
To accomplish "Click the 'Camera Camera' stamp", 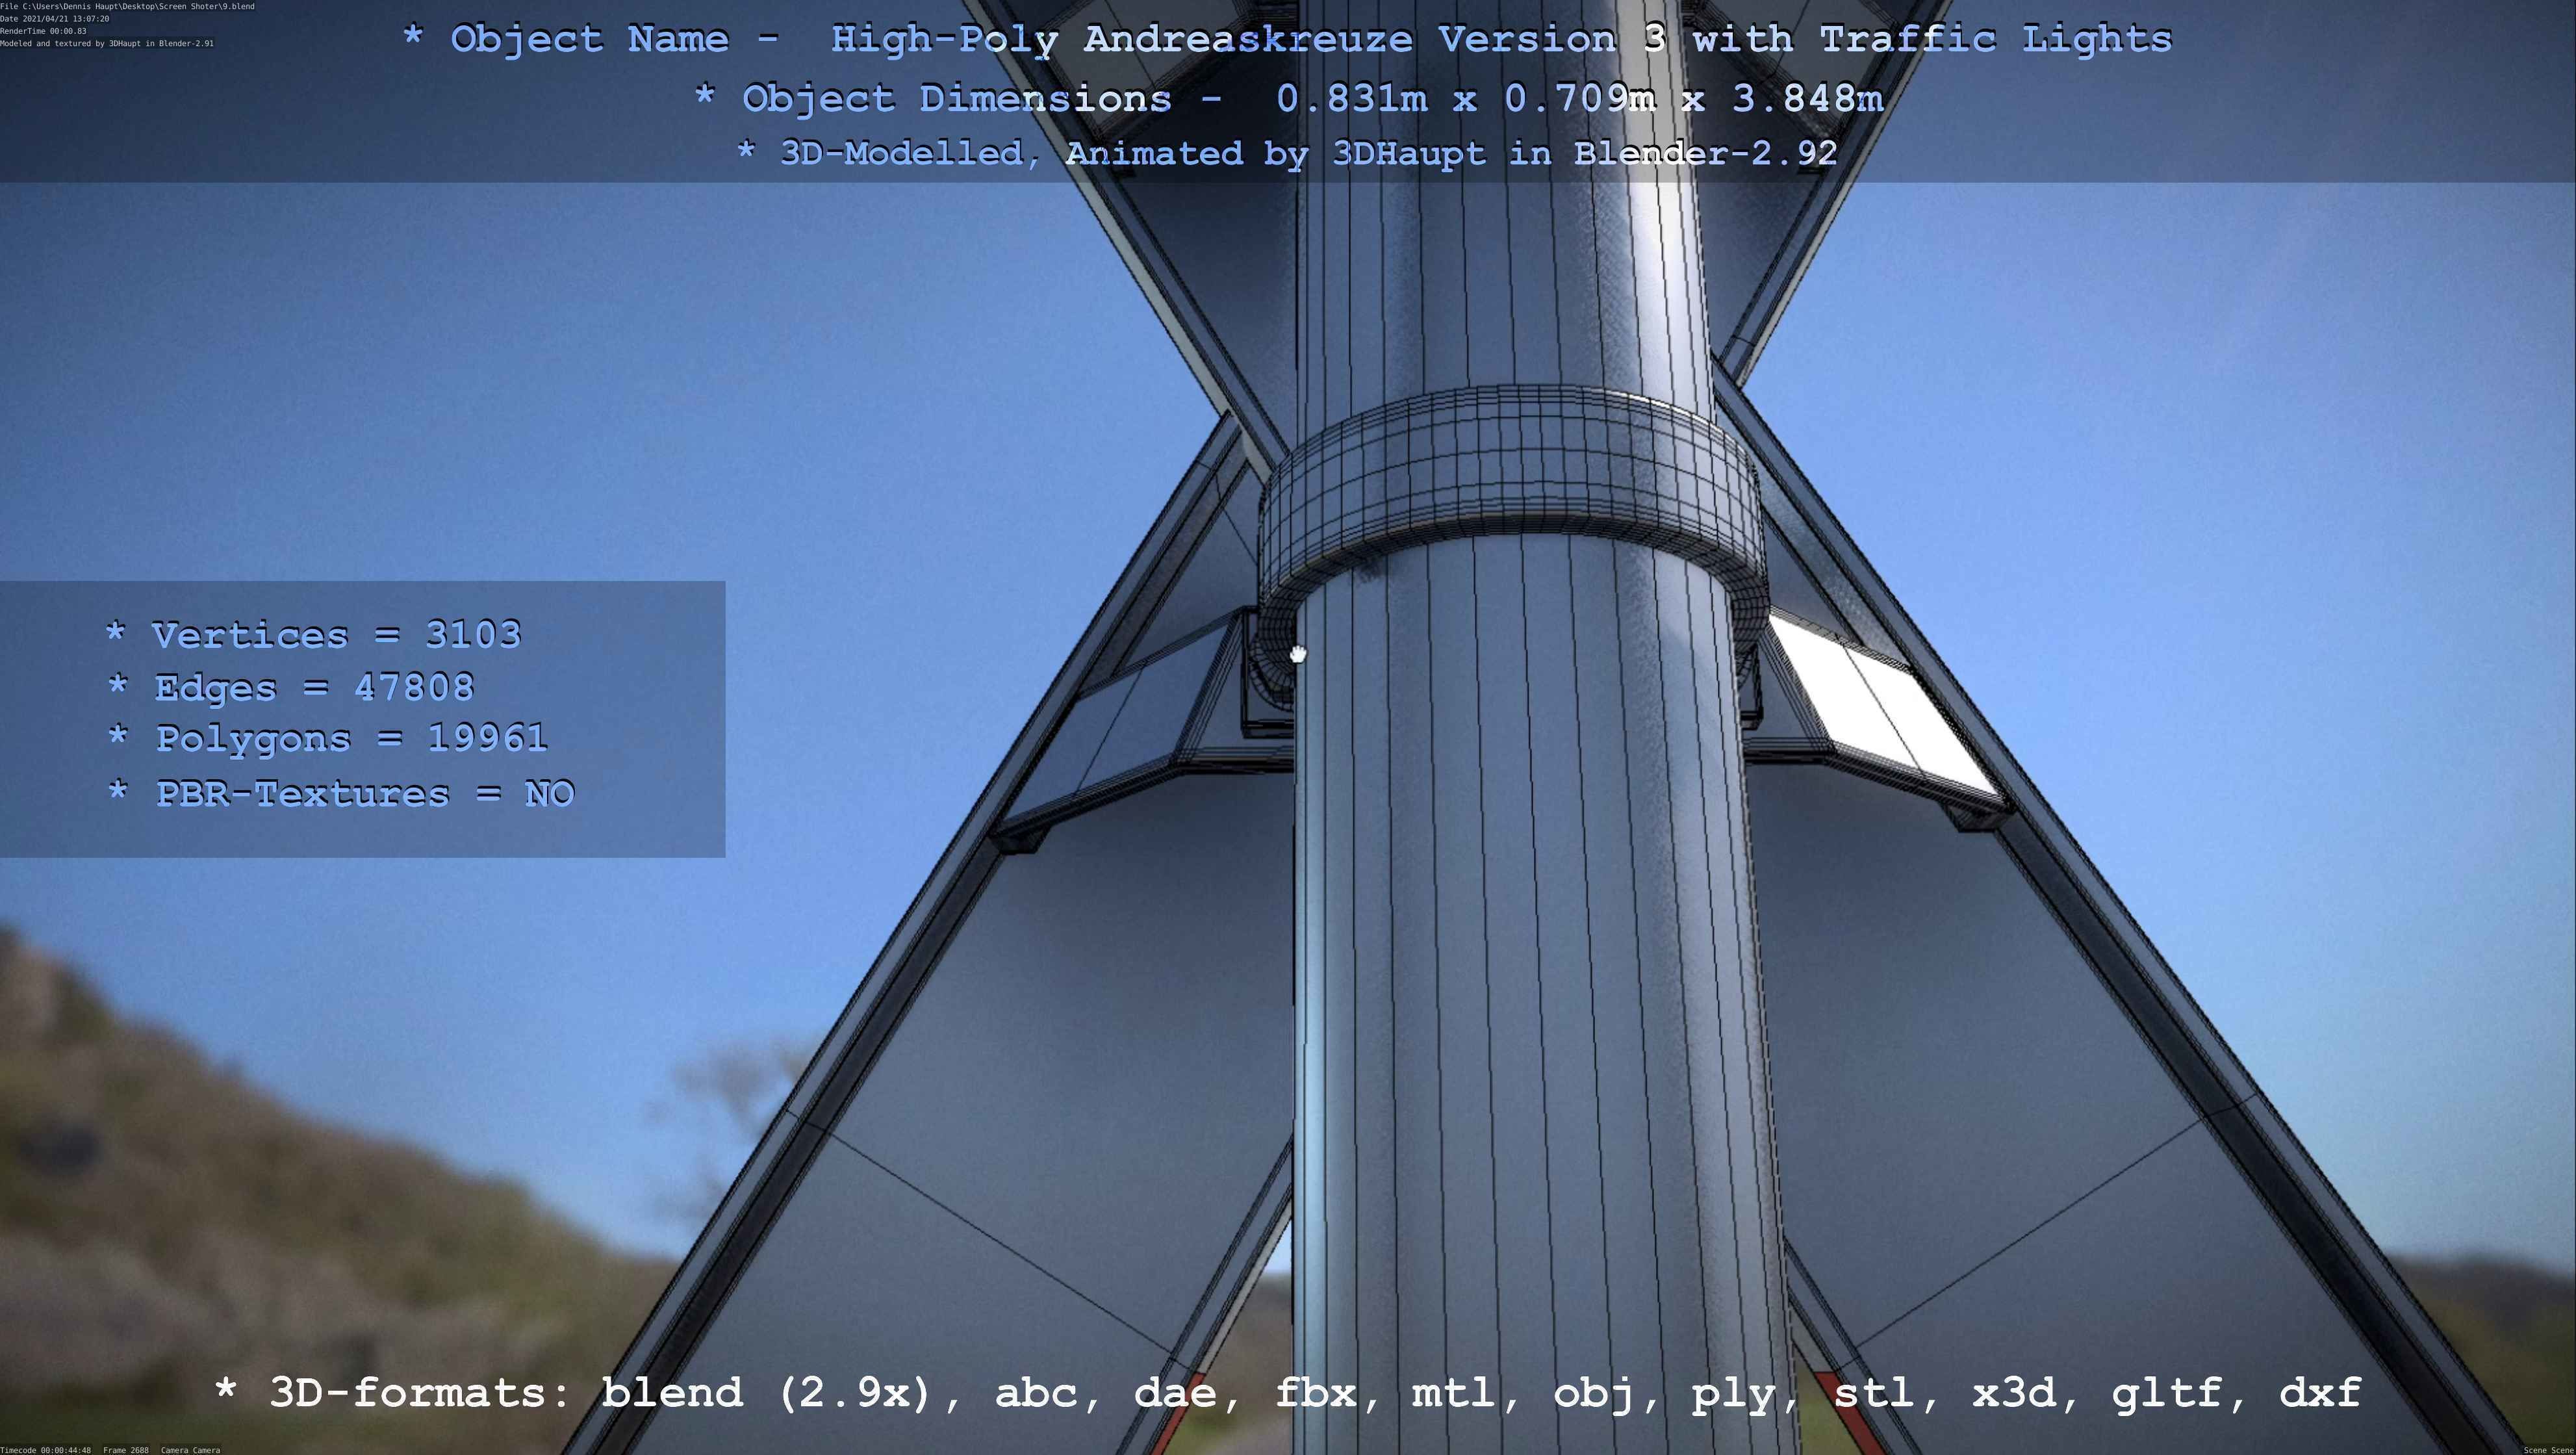I will (190, 1450).
